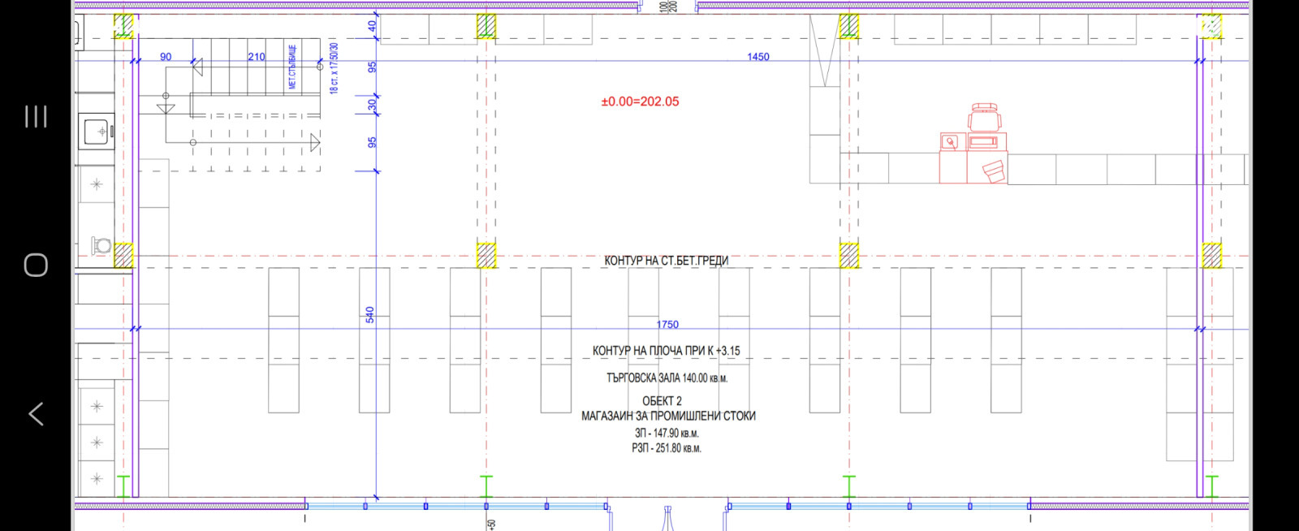Tap the staircase direction arrow head
Viewport: 1299px width, 531px height.
tap(315, 144)
